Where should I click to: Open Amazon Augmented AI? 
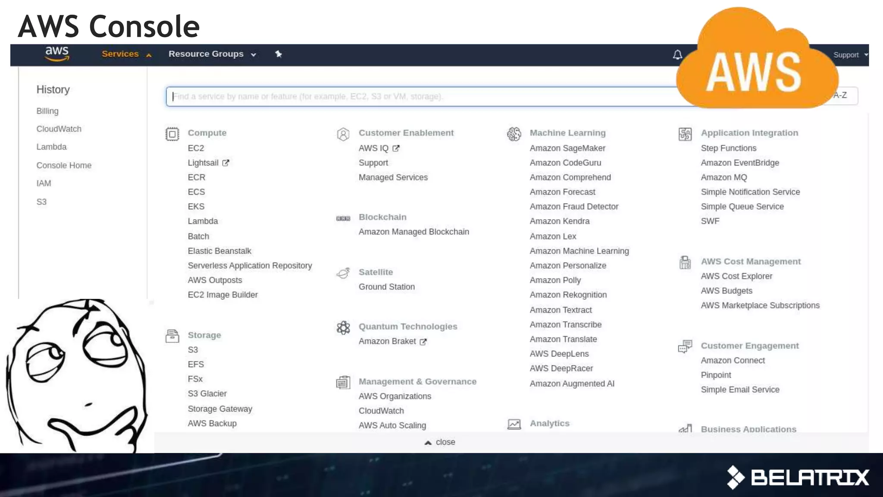(x=572, y=384)
